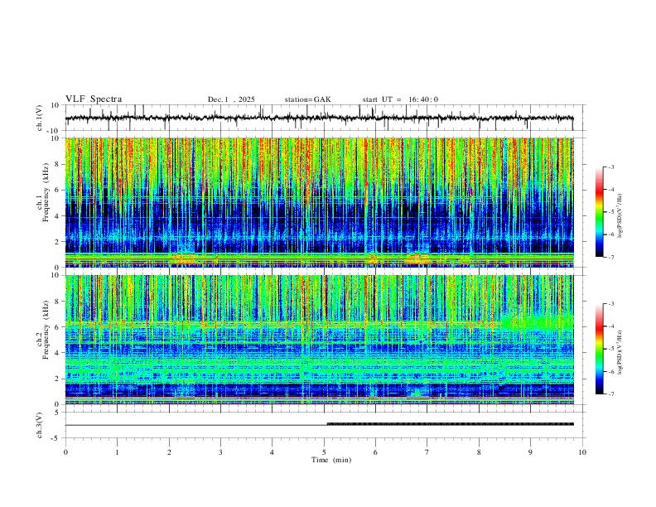Click the "-7" tick on ch.2 color bar

tap(610, 394)
